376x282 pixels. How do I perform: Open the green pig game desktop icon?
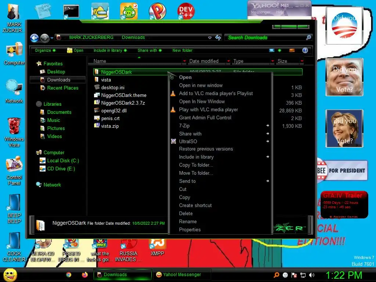click(x=129, y=11)
